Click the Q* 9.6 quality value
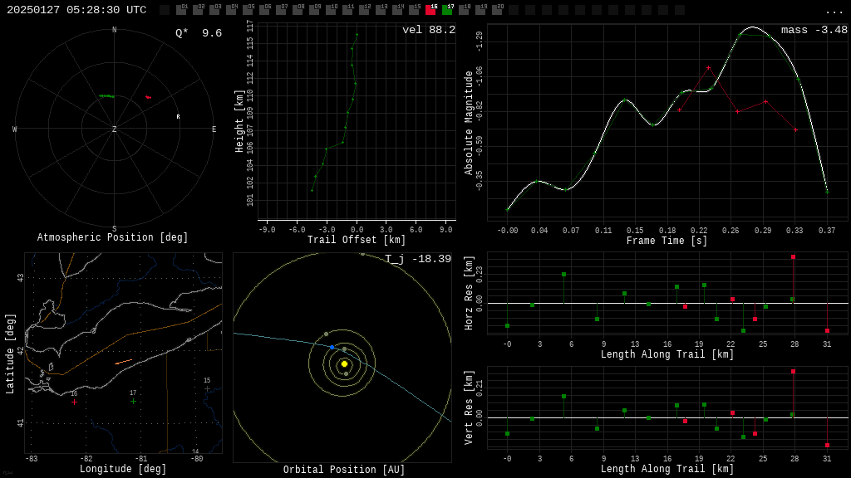Viewport: 851px width, 478px height. point(199,33)
